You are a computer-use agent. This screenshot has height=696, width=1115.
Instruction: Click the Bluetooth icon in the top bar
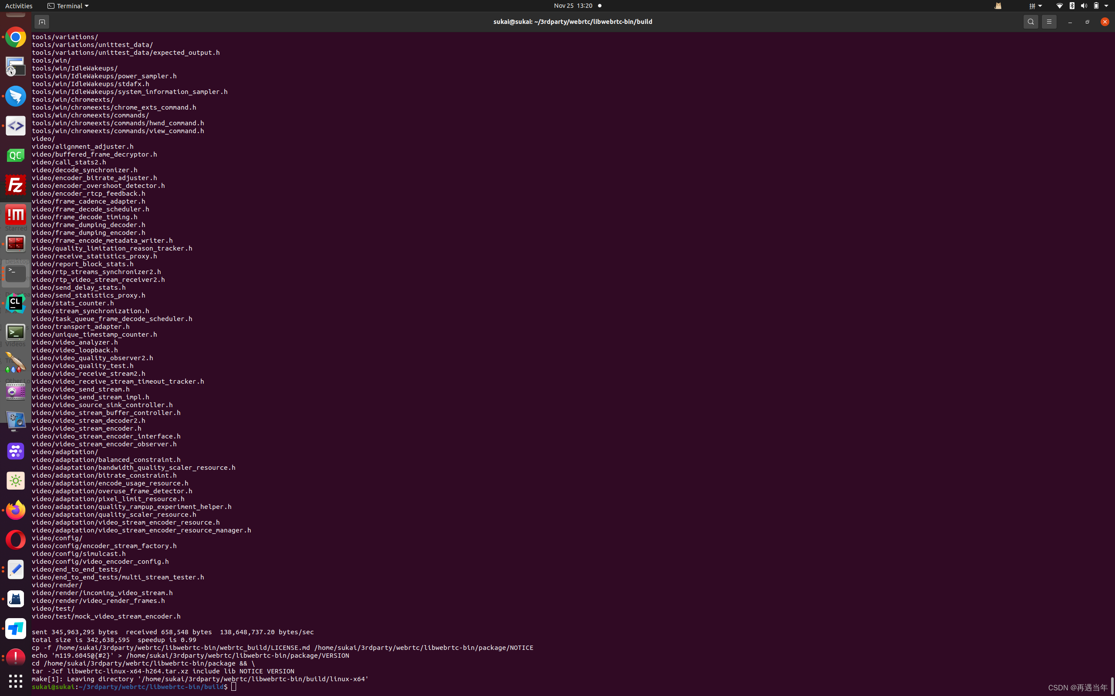click(x=1071, y=6)
